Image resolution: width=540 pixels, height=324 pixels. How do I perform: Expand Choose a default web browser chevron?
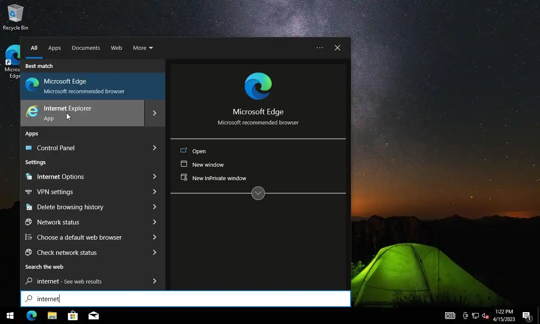(154, 237)
